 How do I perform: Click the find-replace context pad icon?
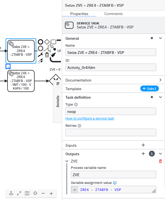pos(53,48)
